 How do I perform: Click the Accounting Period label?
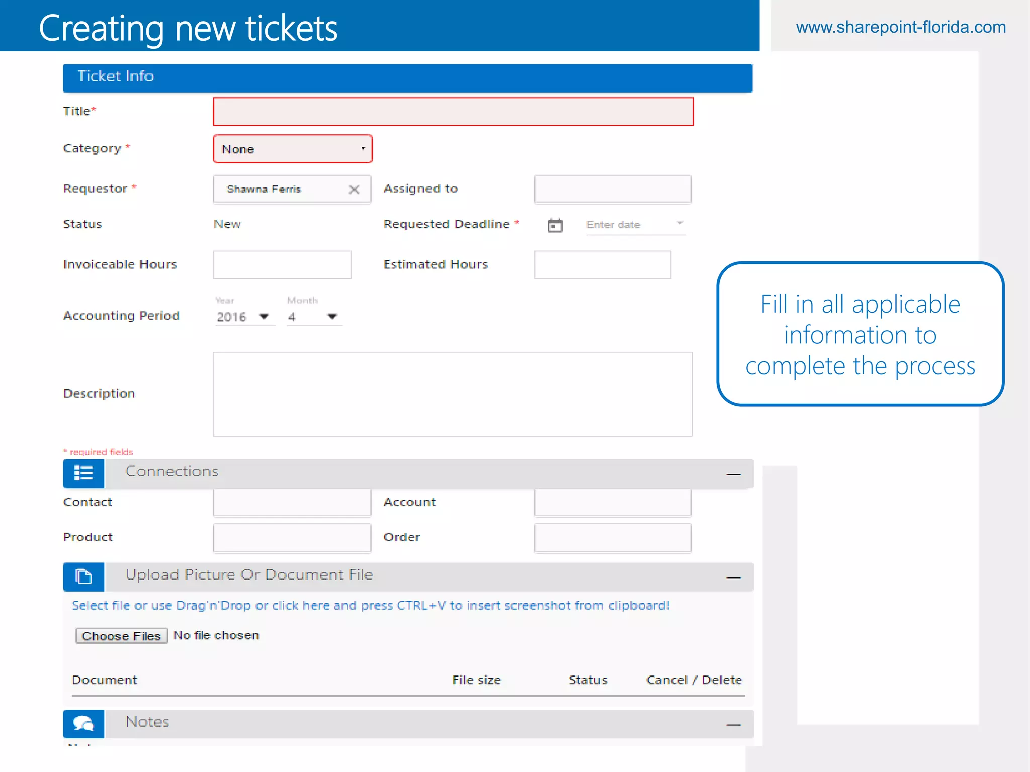point(121,316)
